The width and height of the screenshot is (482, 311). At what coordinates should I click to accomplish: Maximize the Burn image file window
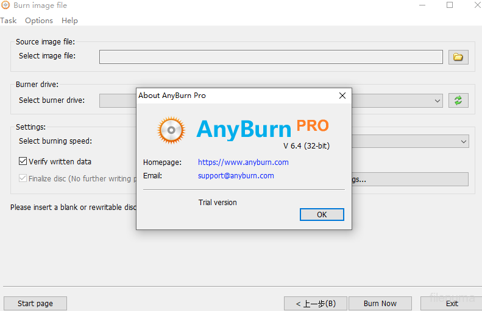tap(450, 5)
